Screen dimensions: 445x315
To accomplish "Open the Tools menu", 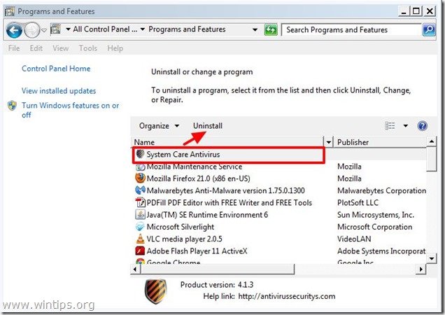I will (x=88, y=48).
